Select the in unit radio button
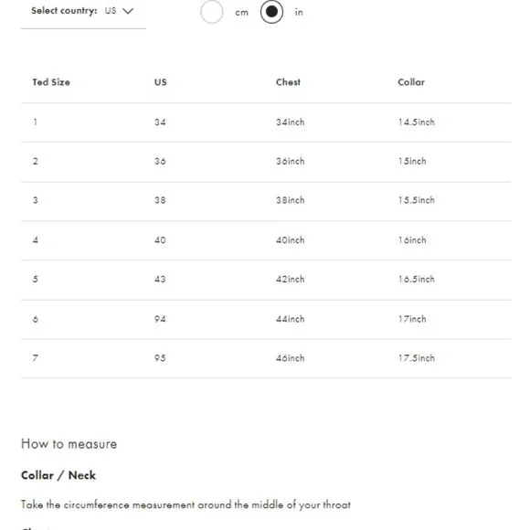The image size is (530, 530). 271,12
